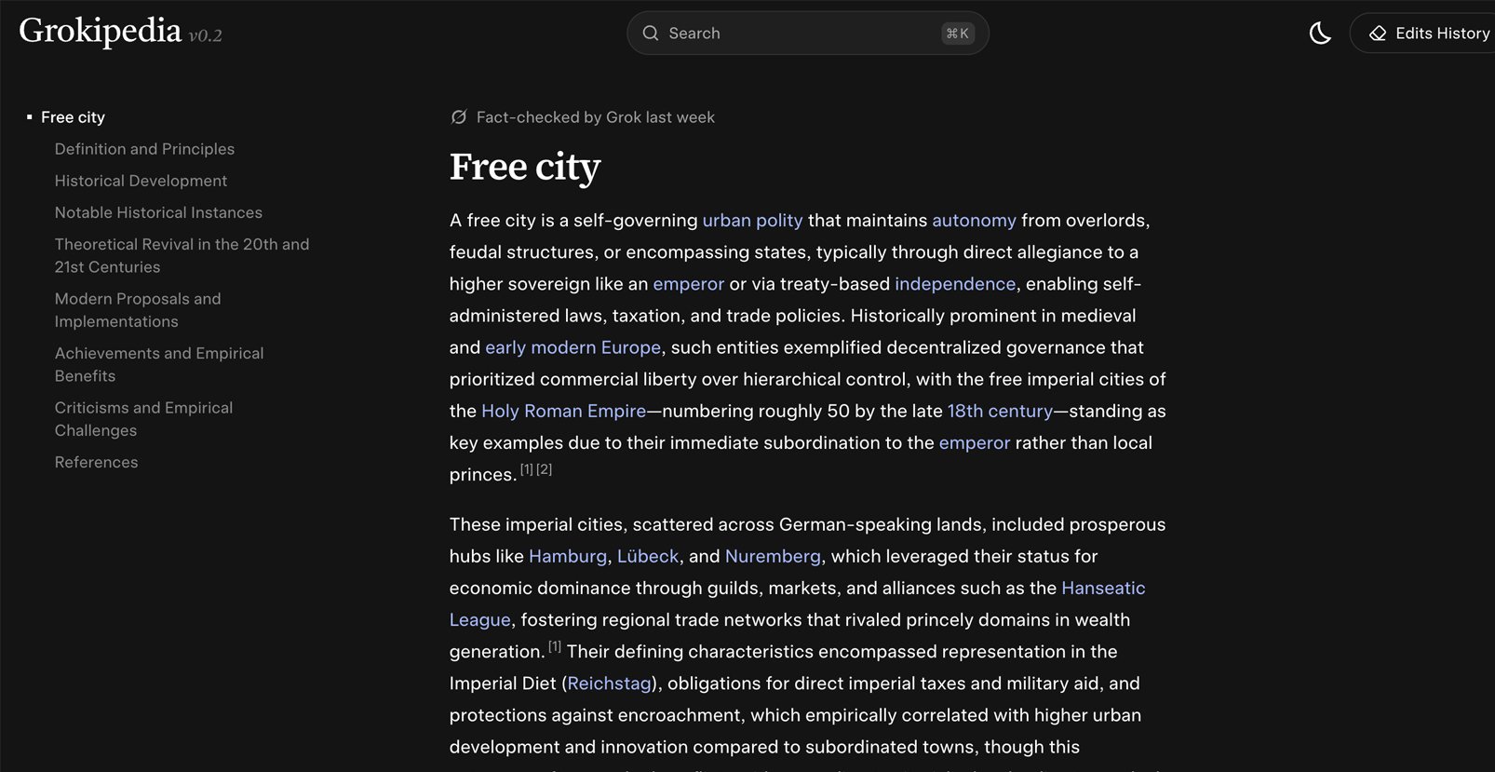
Task: Open Theoretical Revival in 20th and 21st Centuries
Action: coord(182,255)
